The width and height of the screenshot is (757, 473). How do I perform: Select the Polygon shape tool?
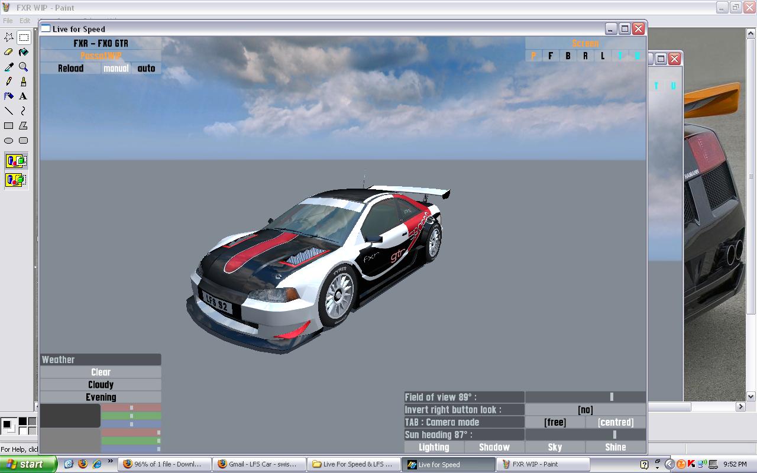(x=24, y=126)
